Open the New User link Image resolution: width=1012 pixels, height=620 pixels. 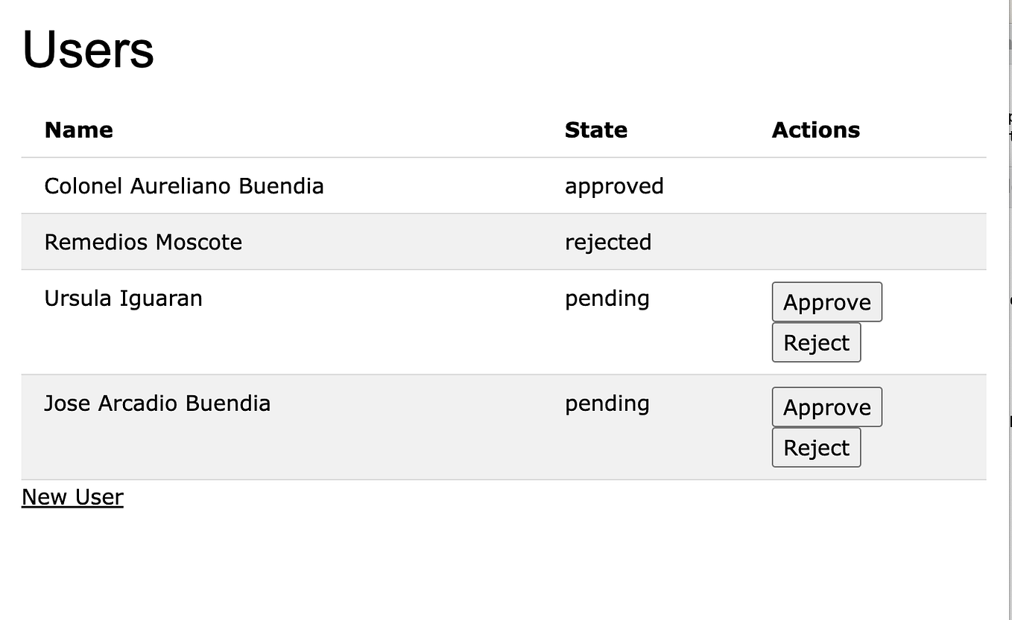(x=72, y=496)
